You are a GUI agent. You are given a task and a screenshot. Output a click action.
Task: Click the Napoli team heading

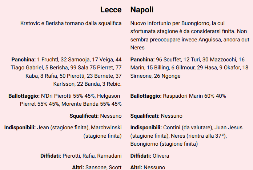(142, 10)
